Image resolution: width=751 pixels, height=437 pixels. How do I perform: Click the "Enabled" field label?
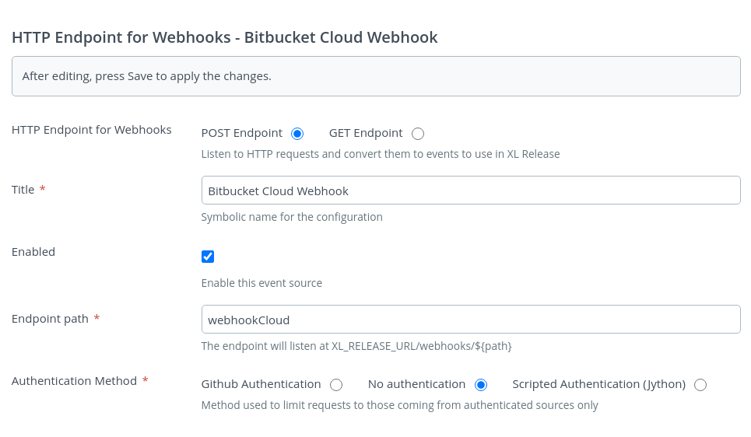(33, 252)
